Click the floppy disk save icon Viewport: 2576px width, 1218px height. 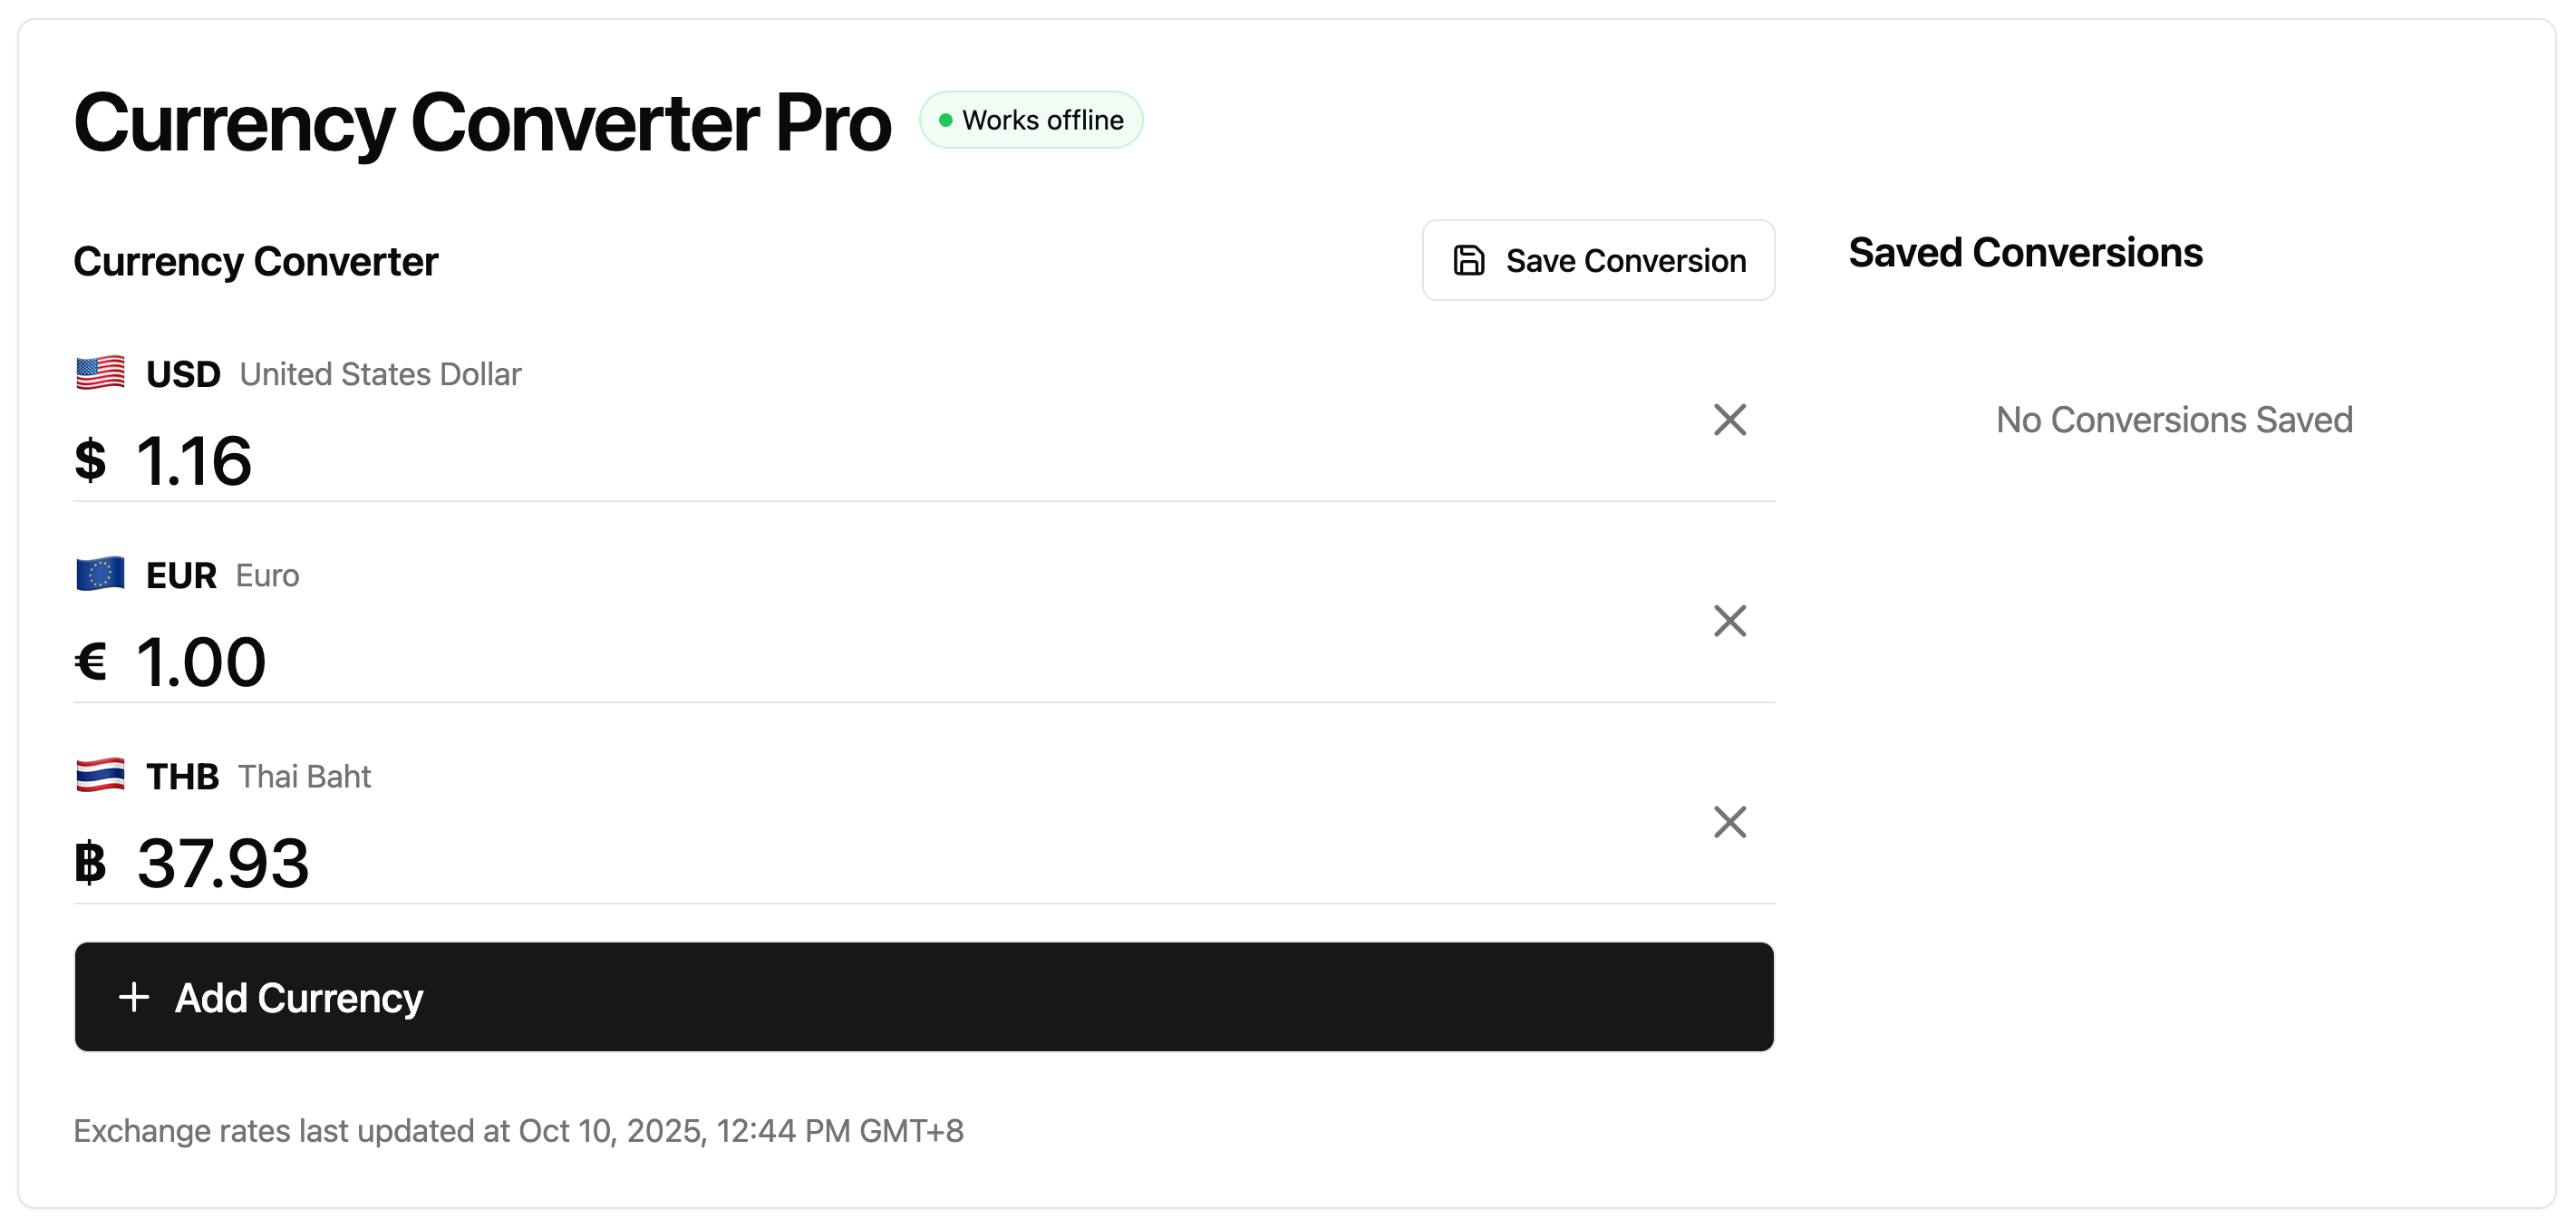pyautogui.click(x=1468, y=260)
